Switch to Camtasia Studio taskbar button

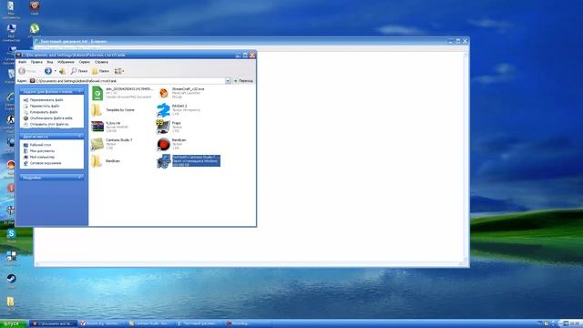click(x=149, y=324)
